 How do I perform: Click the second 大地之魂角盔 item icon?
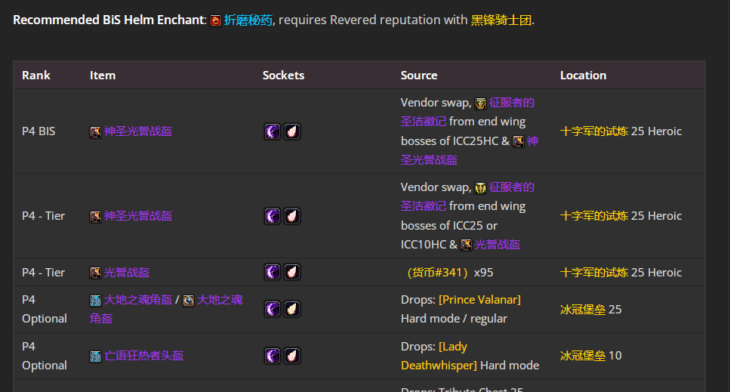tap(188, 300)
